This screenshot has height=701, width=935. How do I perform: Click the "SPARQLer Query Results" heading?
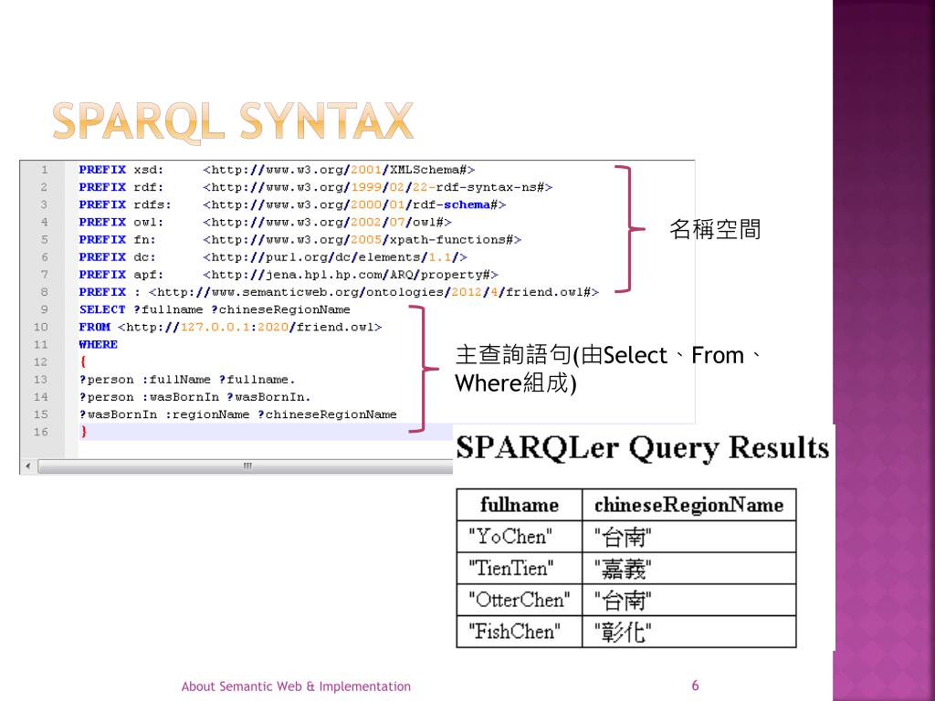[642, 447]
